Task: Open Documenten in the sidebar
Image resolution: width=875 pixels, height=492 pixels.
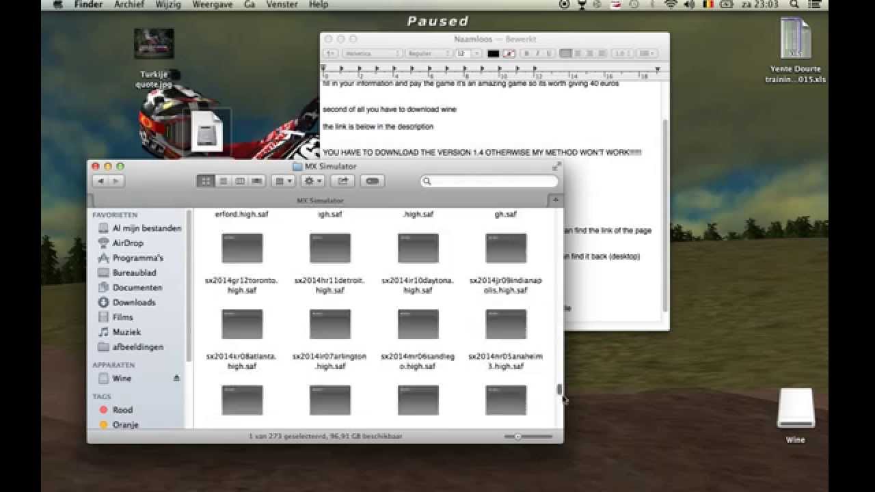Action: 130,288
